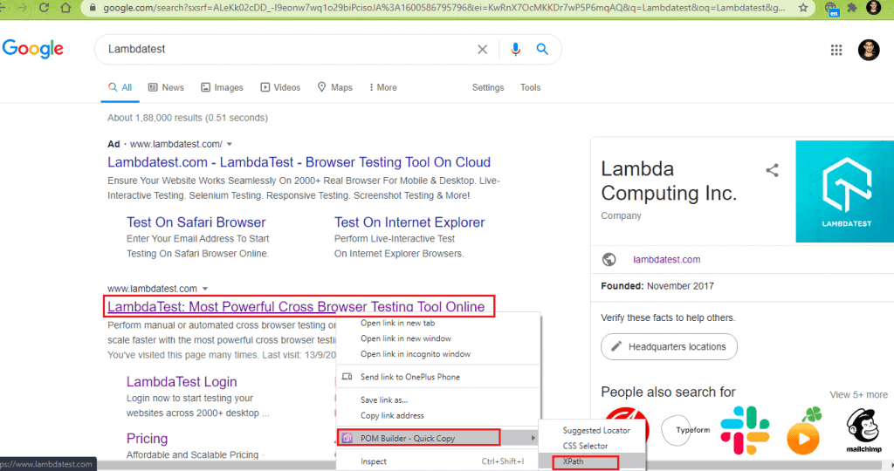894x471 pixels.
Task: Open the Test On Safari Browser link
Action: [196, 222]
